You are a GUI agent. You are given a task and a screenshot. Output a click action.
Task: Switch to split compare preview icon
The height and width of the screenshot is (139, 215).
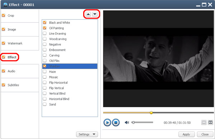tap(210, 122)
